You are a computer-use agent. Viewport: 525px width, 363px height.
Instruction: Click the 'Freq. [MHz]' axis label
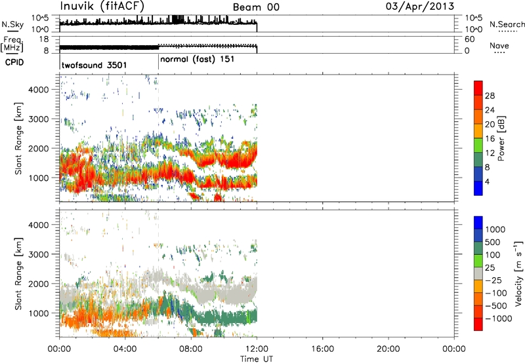coord(12,44)
